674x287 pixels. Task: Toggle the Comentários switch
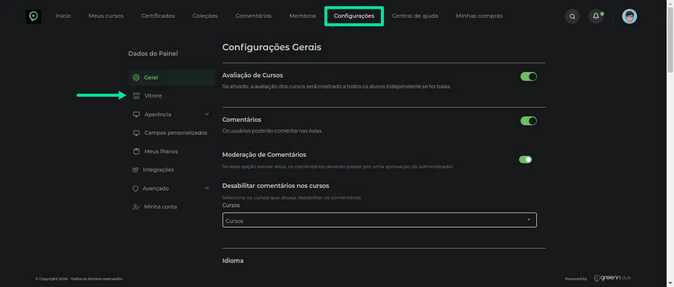coord(528,121)
